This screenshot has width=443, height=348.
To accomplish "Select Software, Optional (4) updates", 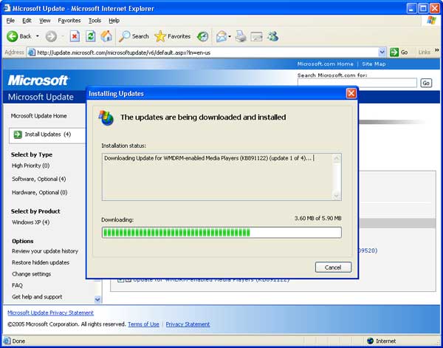I will pyautogui.click(x=38, y=179).
